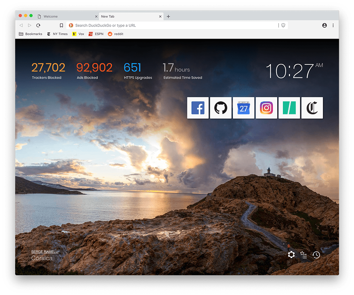Open the Google Calendar favorite tile
The width and height of the screenshot is (354, 295).
click(x=244, y=108)
